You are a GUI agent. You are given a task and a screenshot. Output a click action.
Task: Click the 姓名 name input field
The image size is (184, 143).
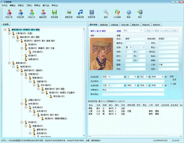pyautogui.click(x=135, y=39)
